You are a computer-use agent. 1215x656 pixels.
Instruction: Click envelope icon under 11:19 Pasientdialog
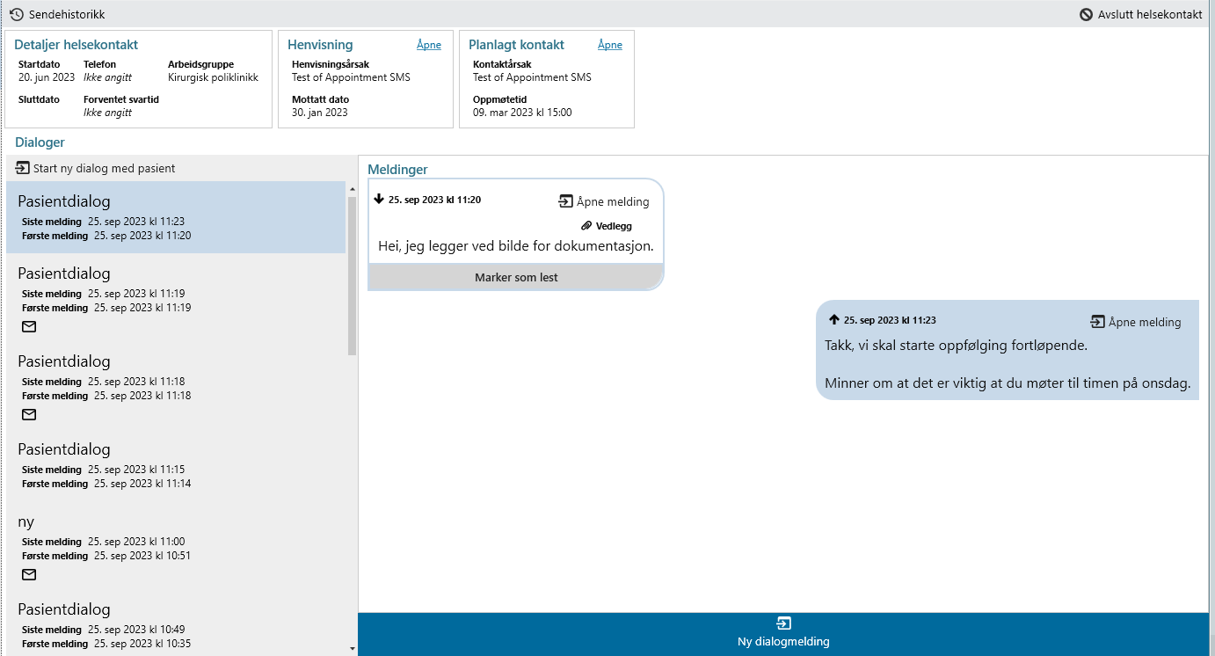click(x=29, y=327)
